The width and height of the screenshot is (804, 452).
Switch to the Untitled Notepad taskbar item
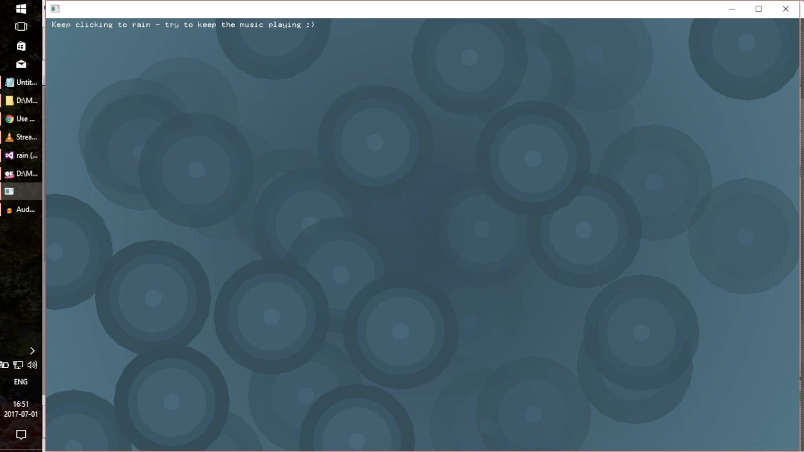pyautogui.click(x=21, y=82)
